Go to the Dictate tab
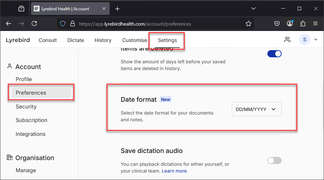Screen dimensions: 324x180 pyautogui.click(x=75, y=40)
